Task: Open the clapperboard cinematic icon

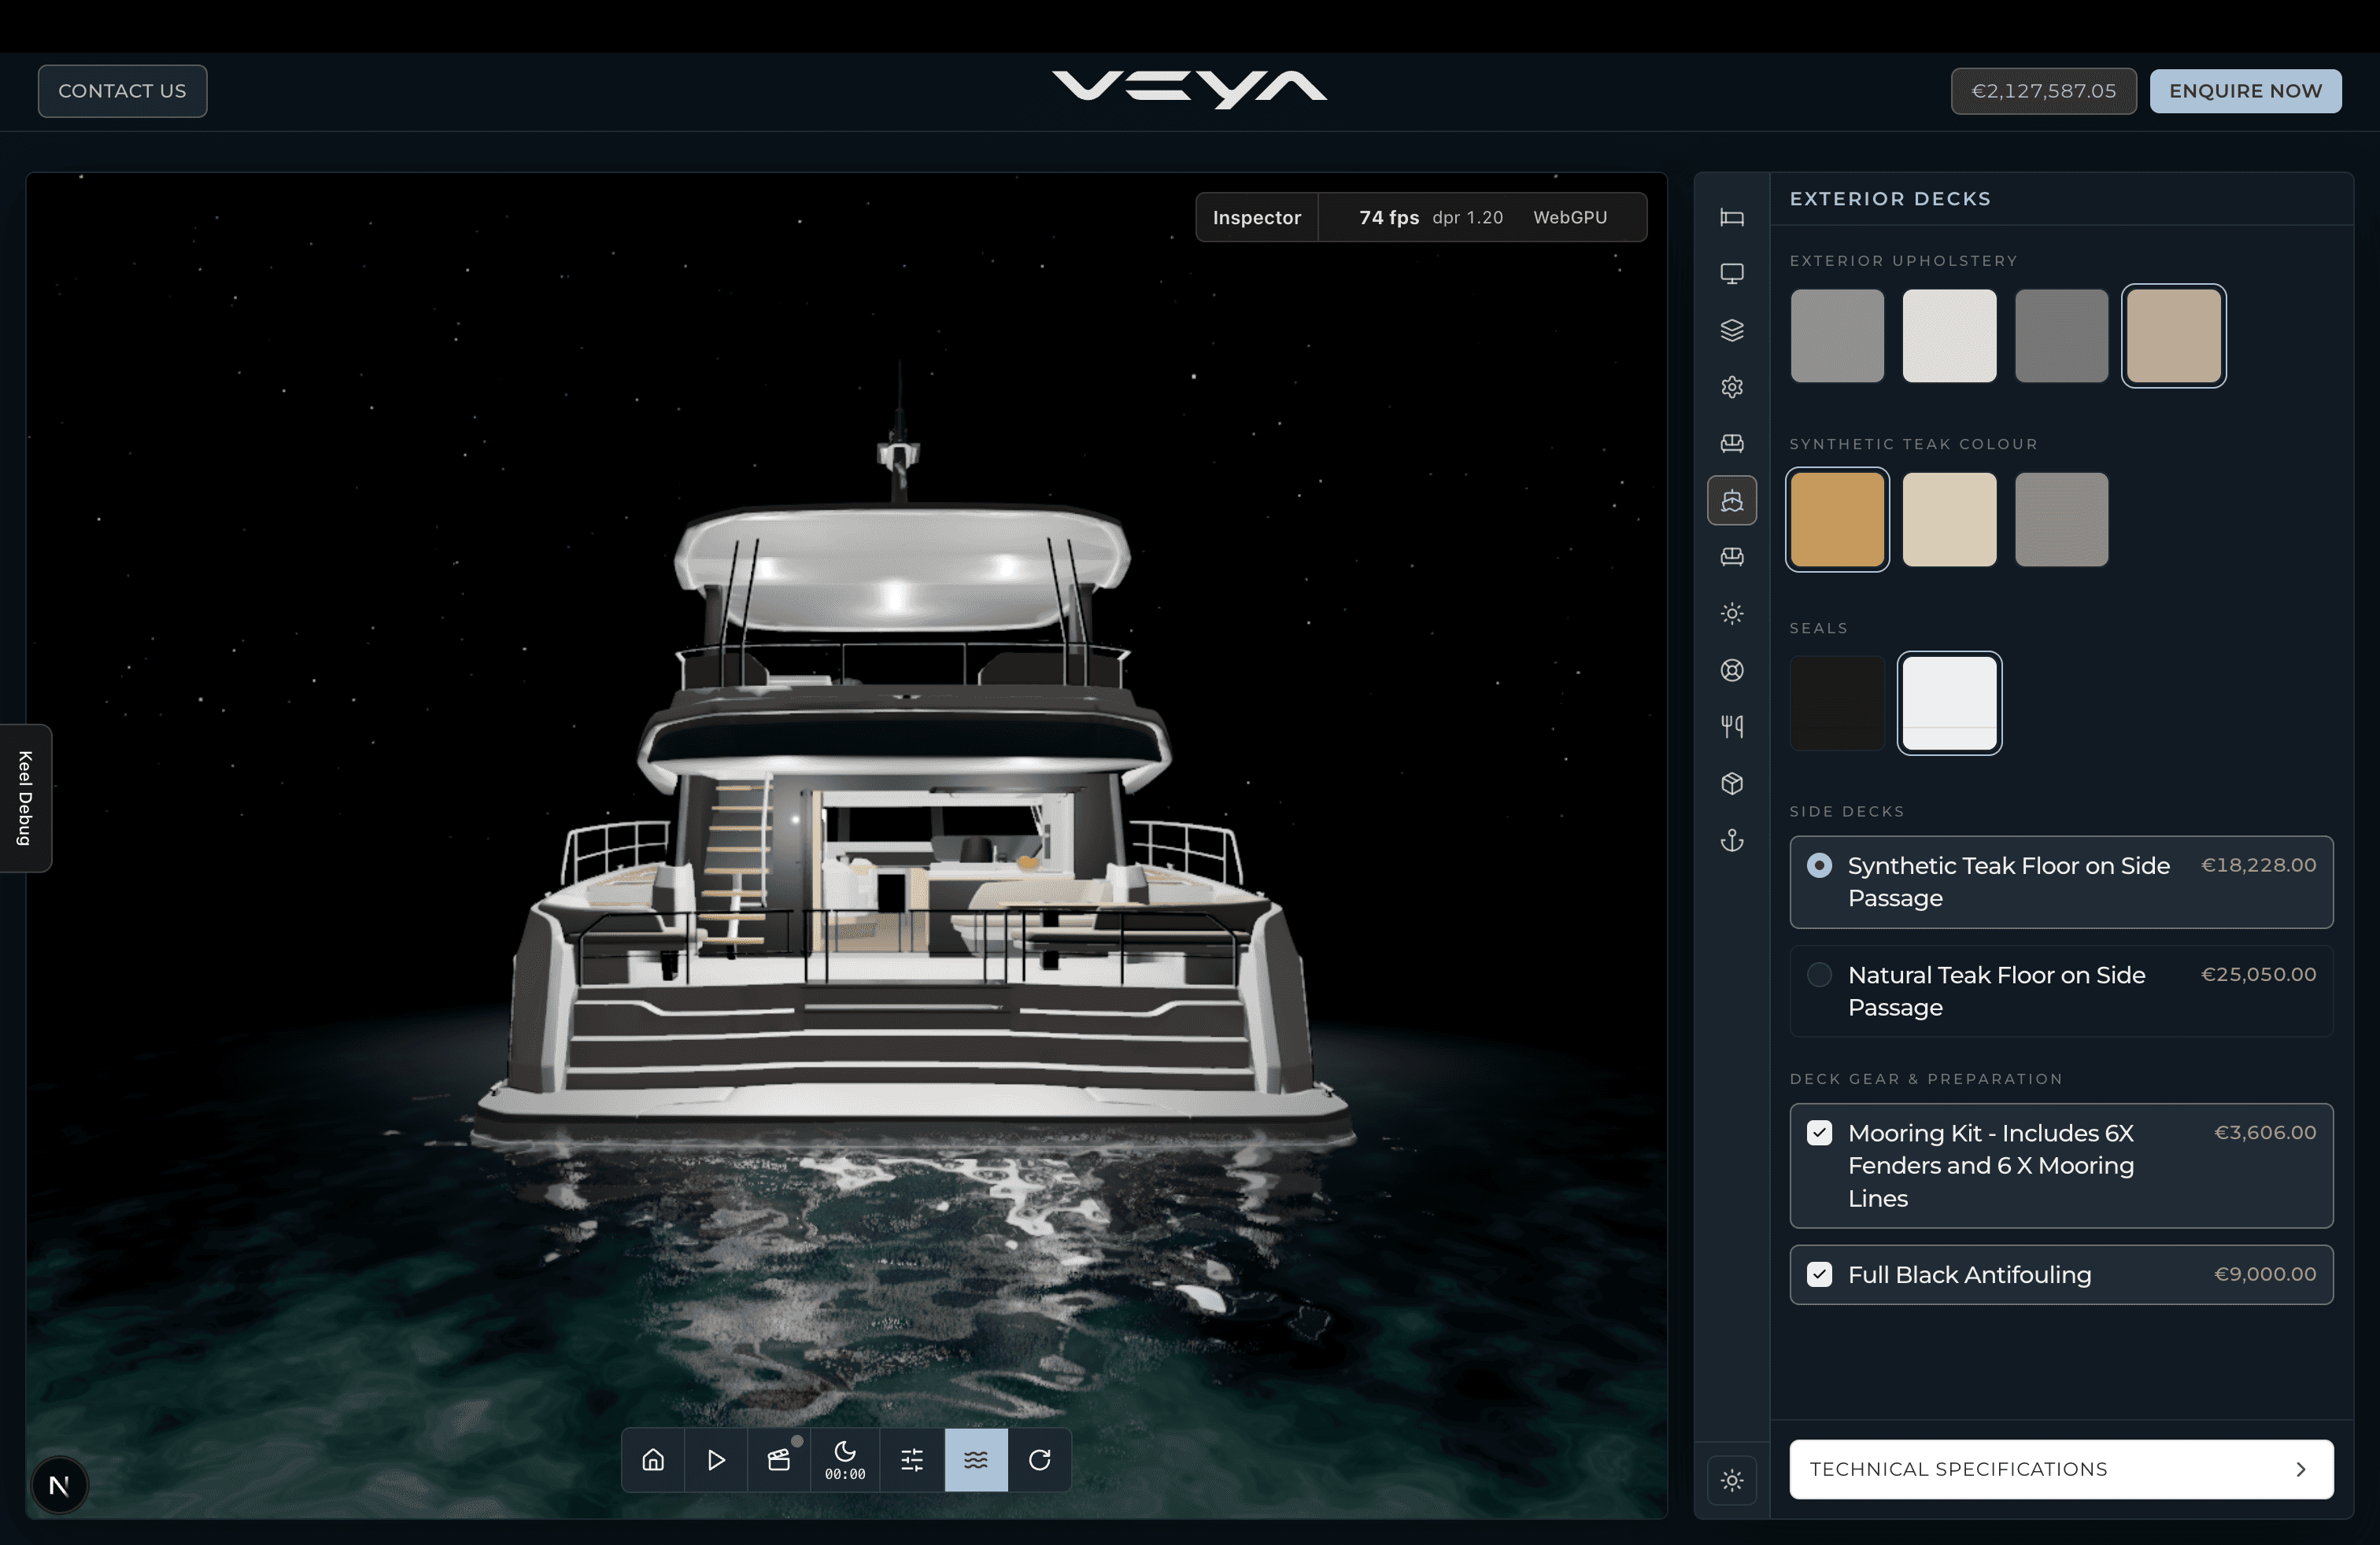Action: coord(779,1460)
